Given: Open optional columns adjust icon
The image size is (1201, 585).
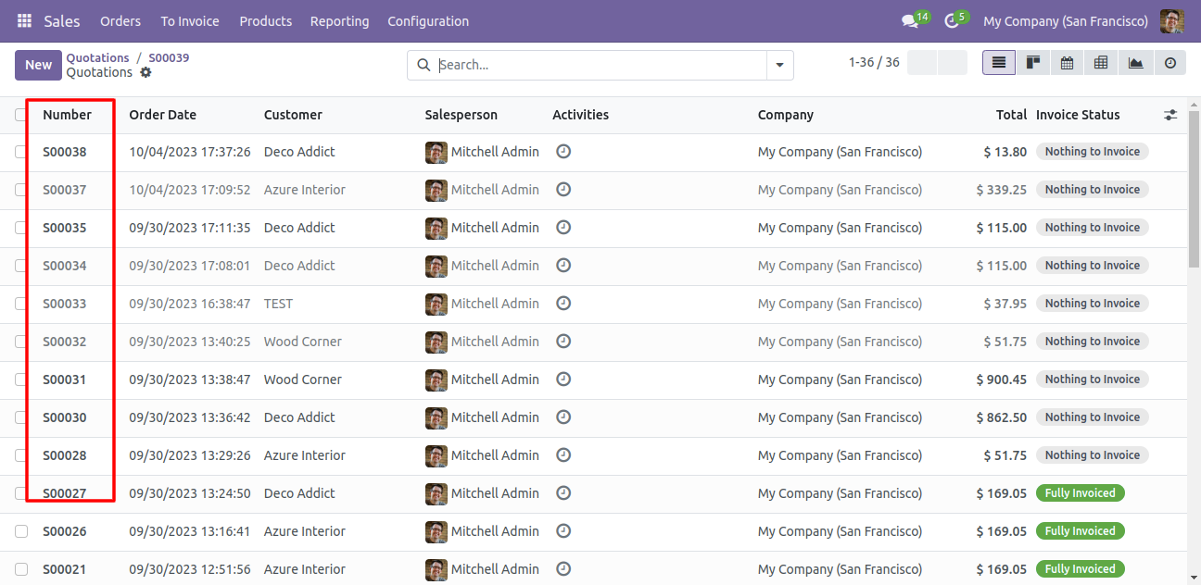Looking at the screenshot, I should pyautogui.click(x=1170, y=115).
